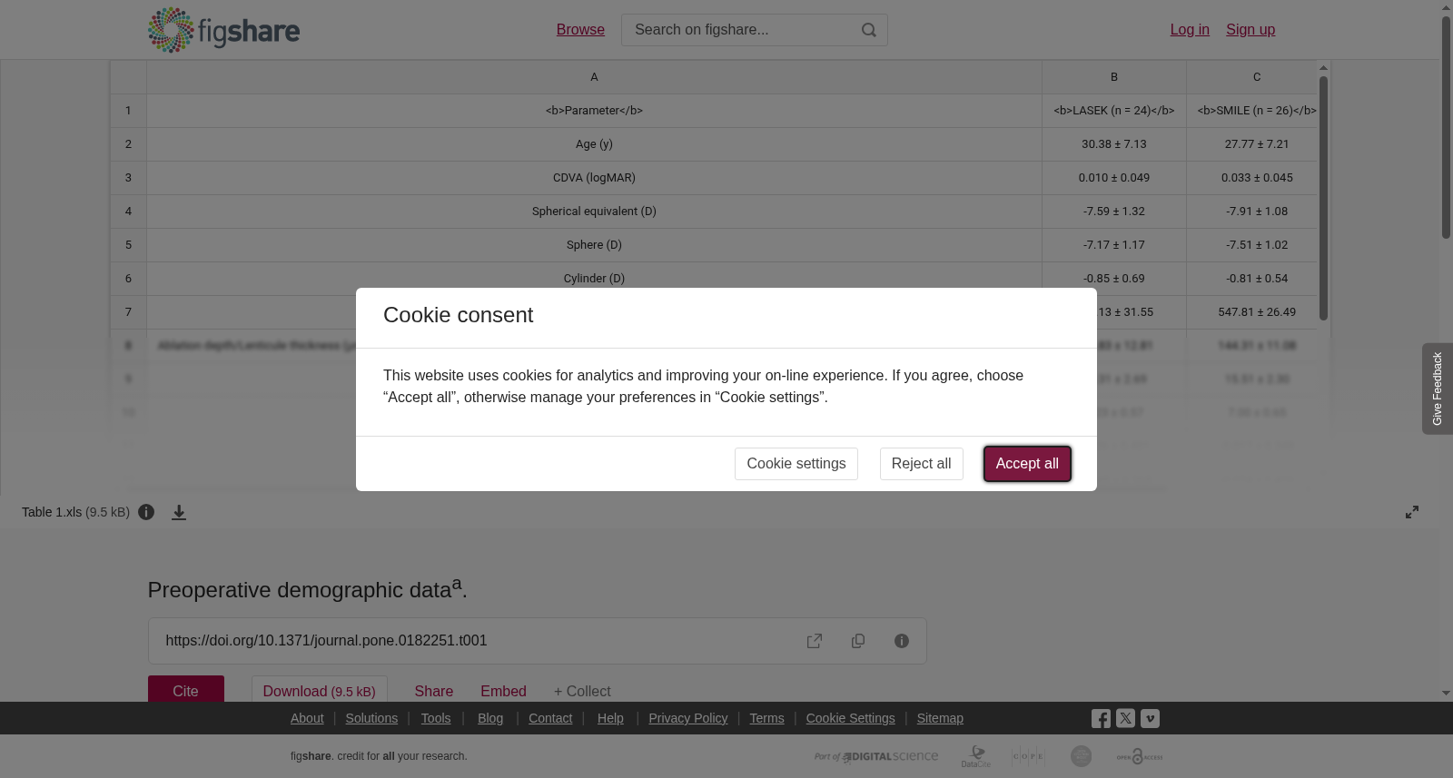The width and height of the screenshot is (1453, 778).
Task: Click the page vertical scrollbar thumb
Action: 1446,127
